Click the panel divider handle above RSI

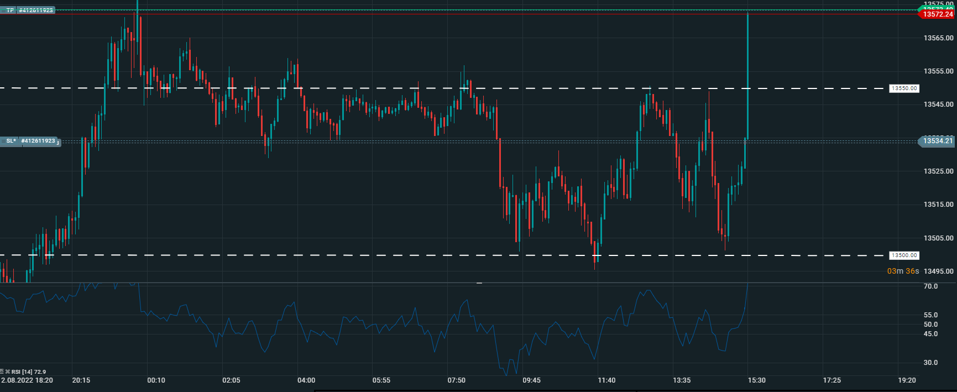pos(479,283)
